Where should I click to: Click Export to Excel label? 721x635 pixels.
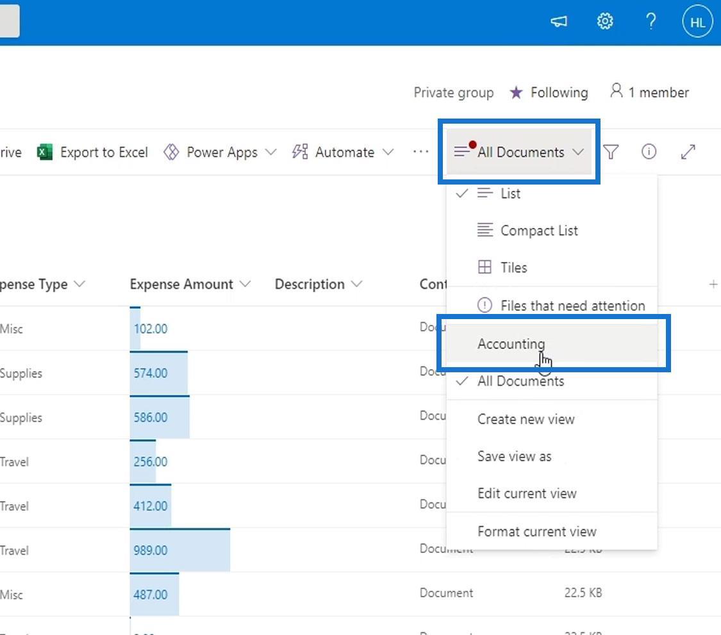(x=104, y=153)
